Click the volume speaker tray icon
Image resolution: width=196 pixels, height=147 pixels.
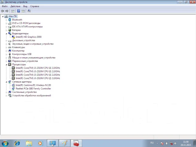tap(175, 143)
